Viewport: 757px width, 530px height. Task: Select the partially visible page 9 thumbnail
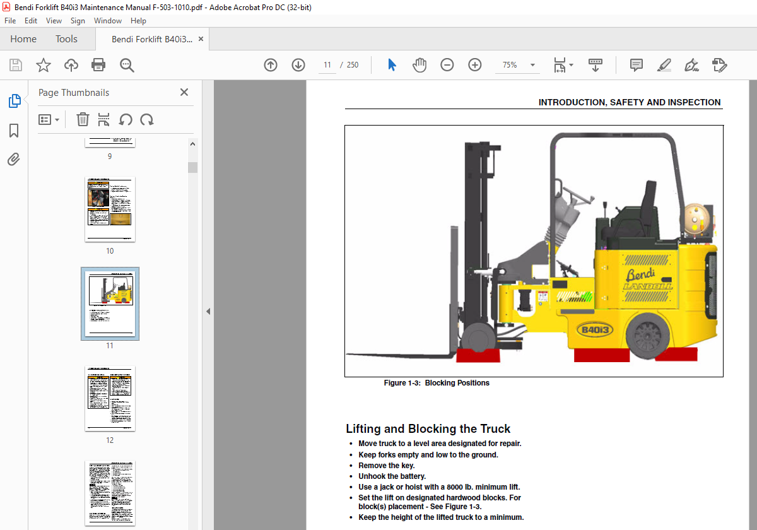click(x=110, y=141)
